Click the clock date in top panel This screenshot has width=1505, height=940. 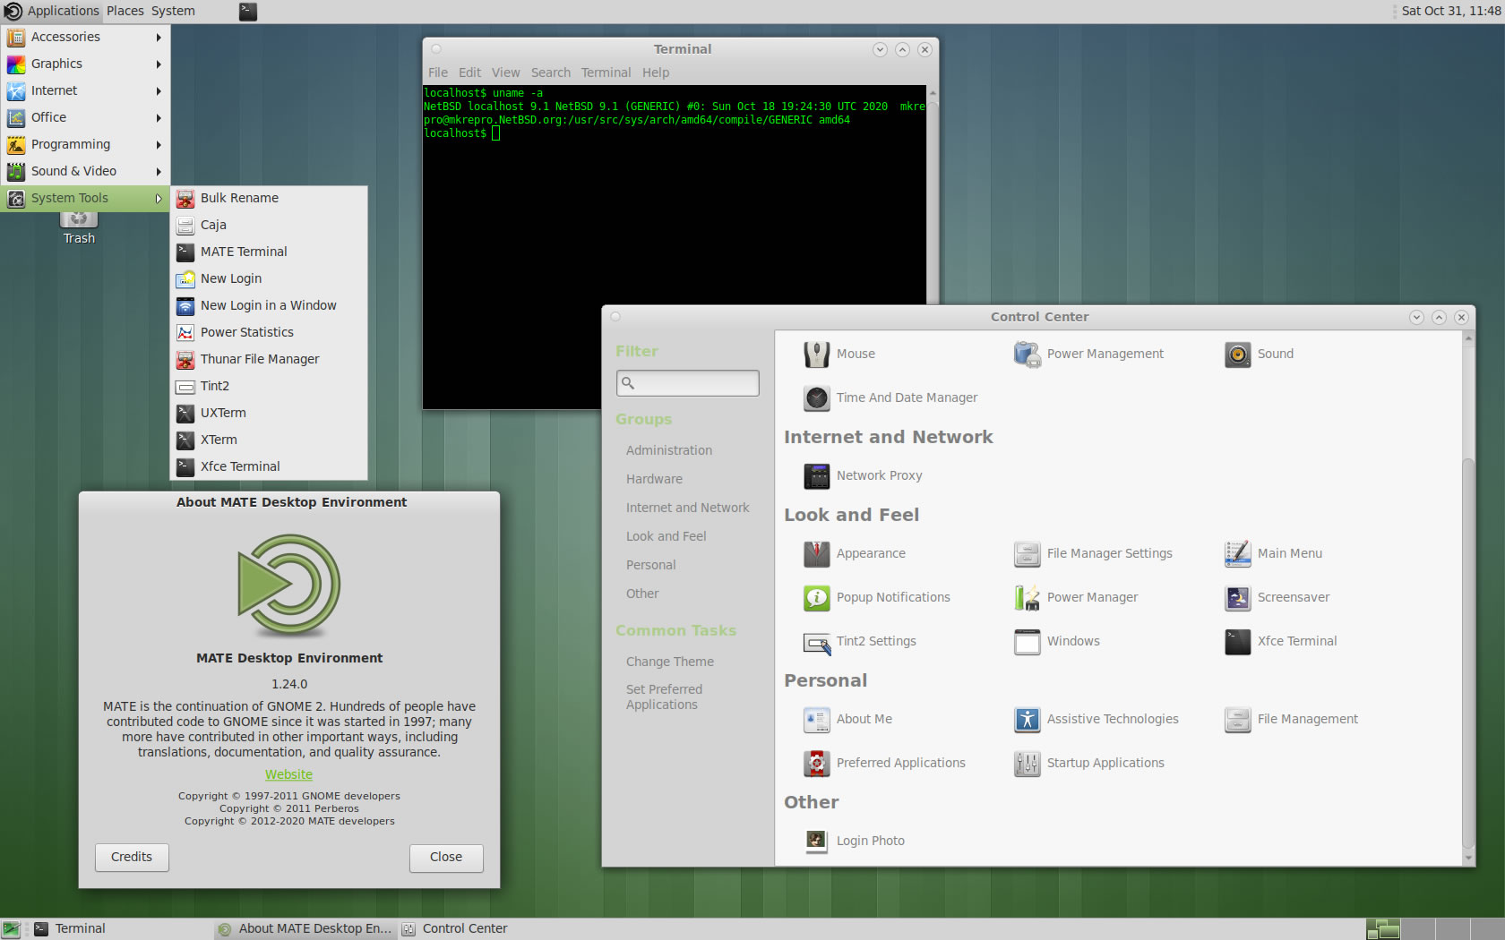point(1450,11)
